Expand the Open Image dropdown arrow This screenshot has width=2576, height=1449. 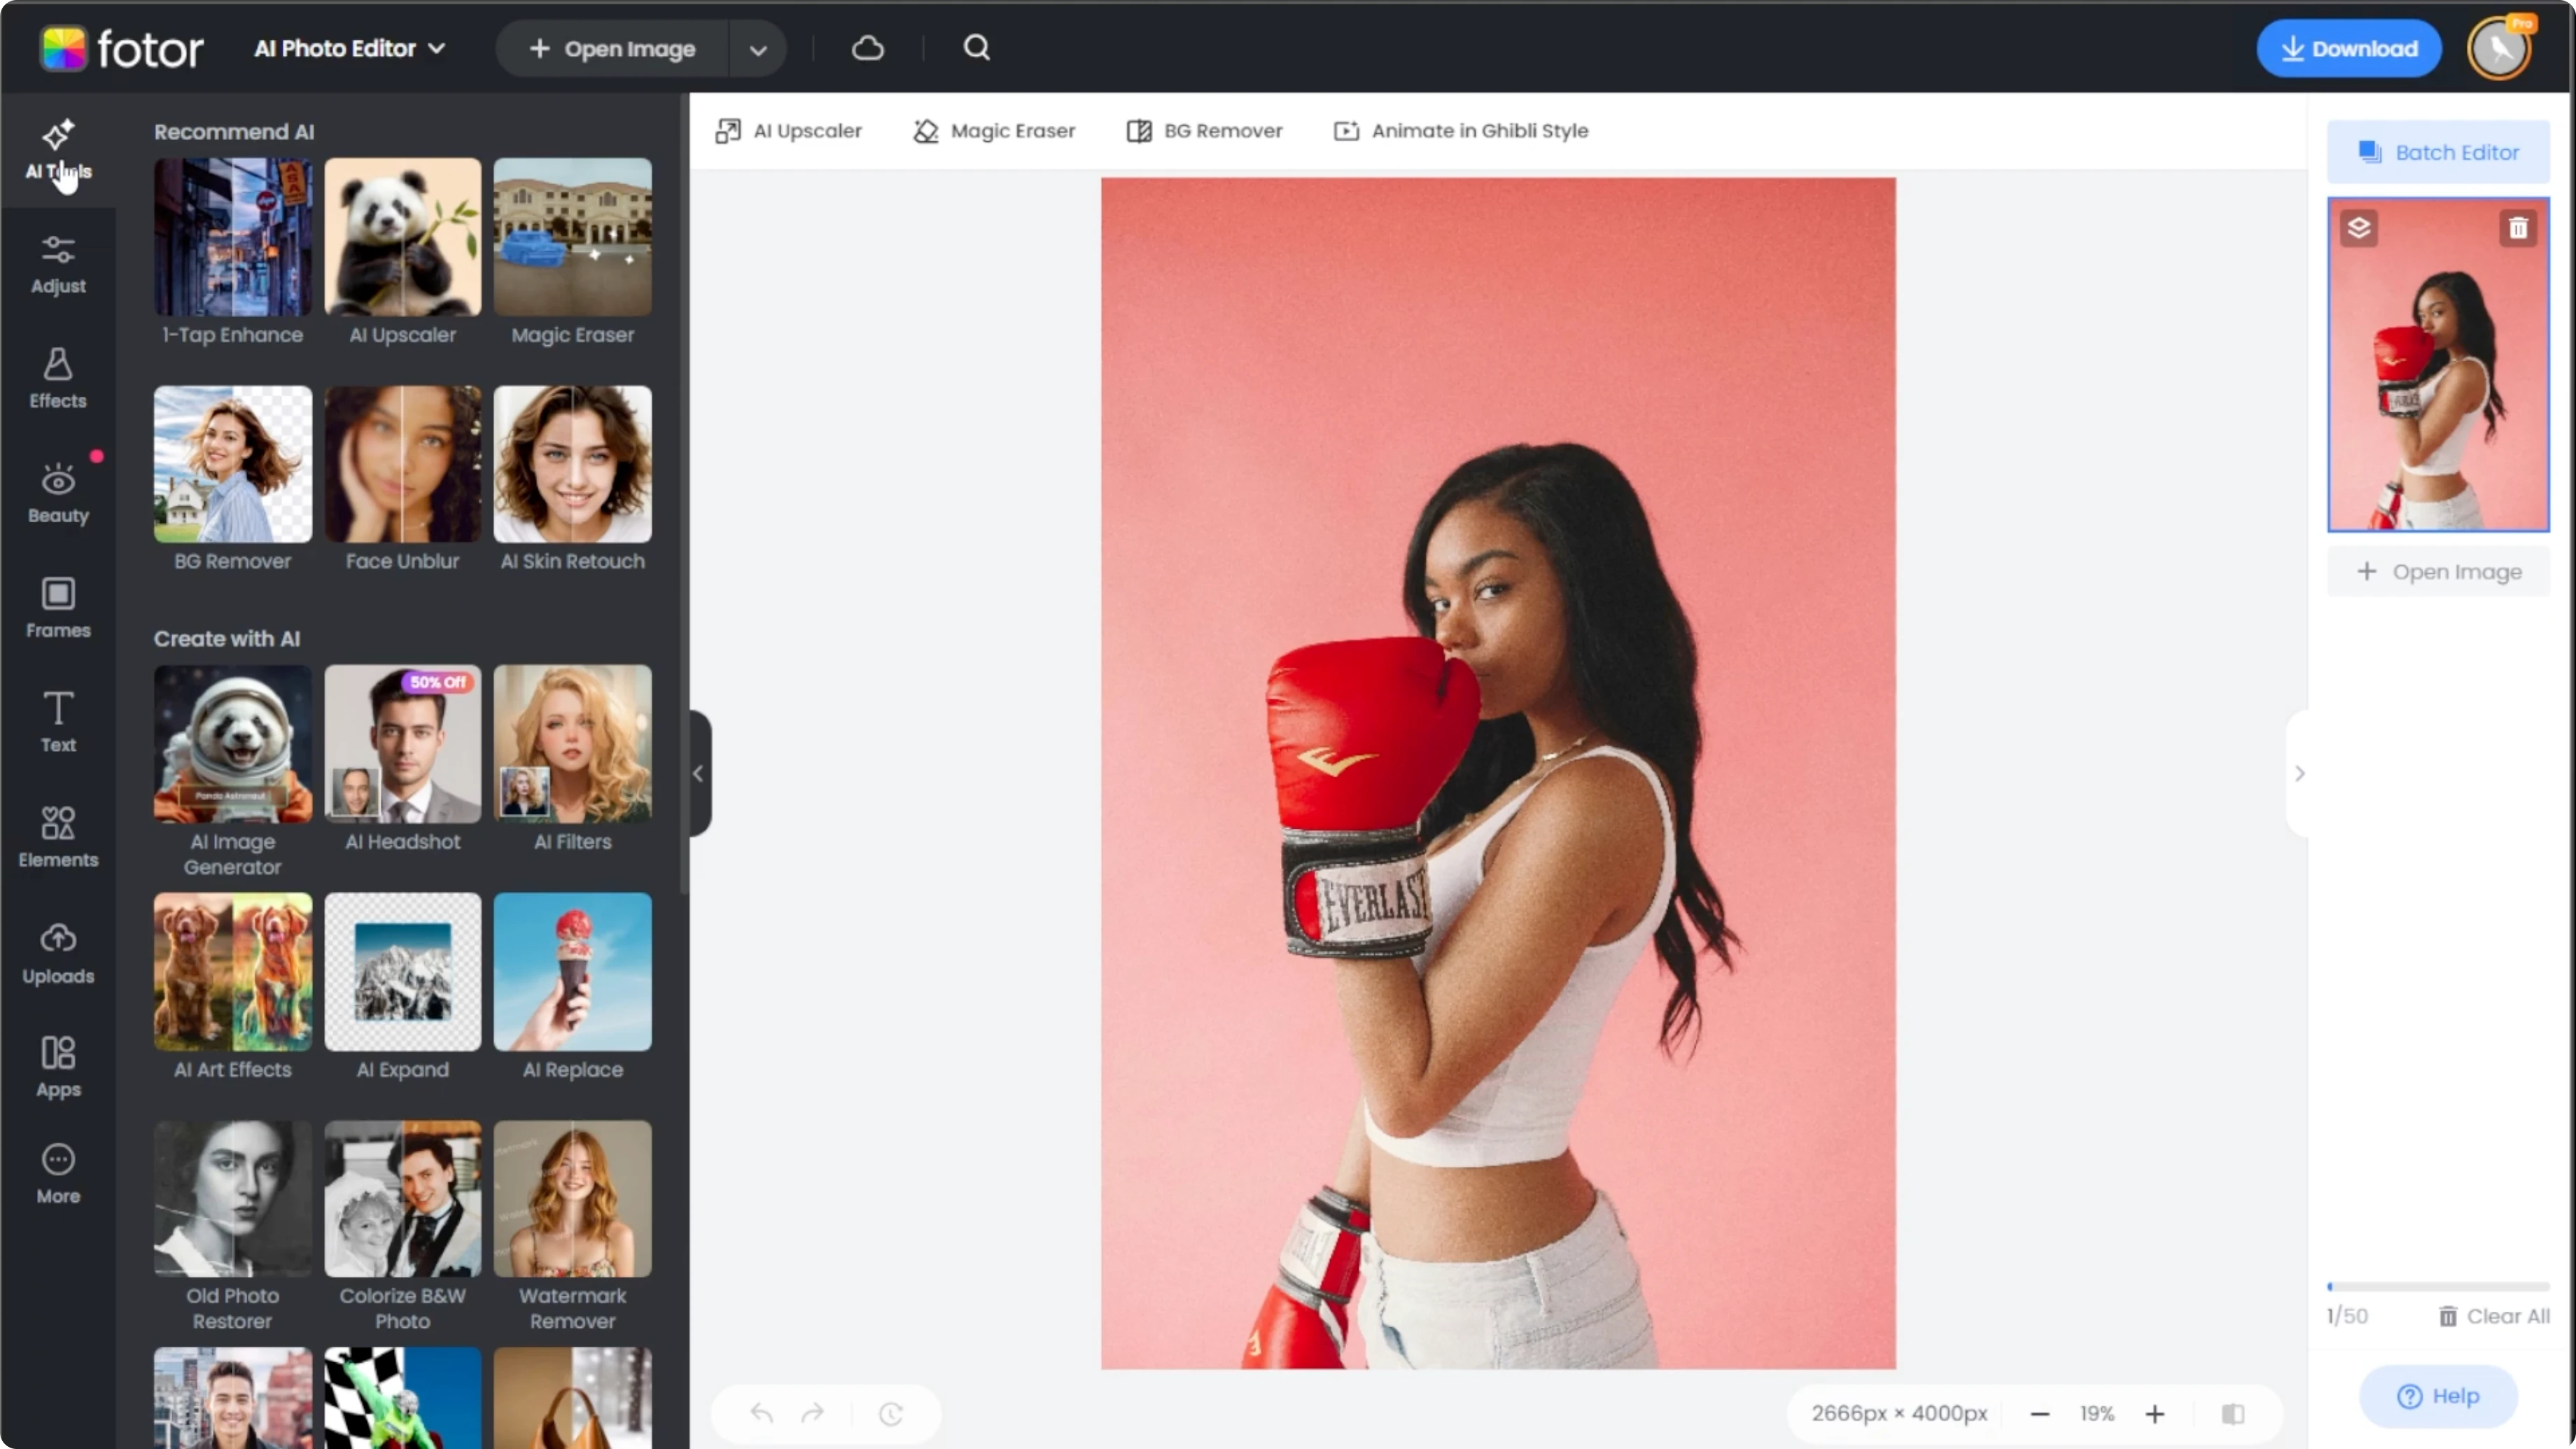758,49
